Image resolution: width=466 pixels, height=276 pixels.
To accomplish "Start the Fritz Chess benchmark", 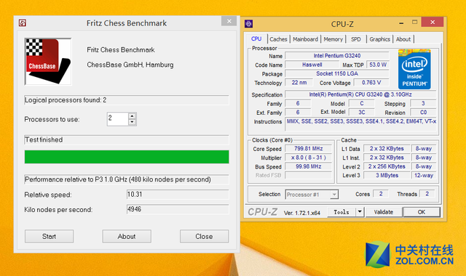I will click(49, 236).
